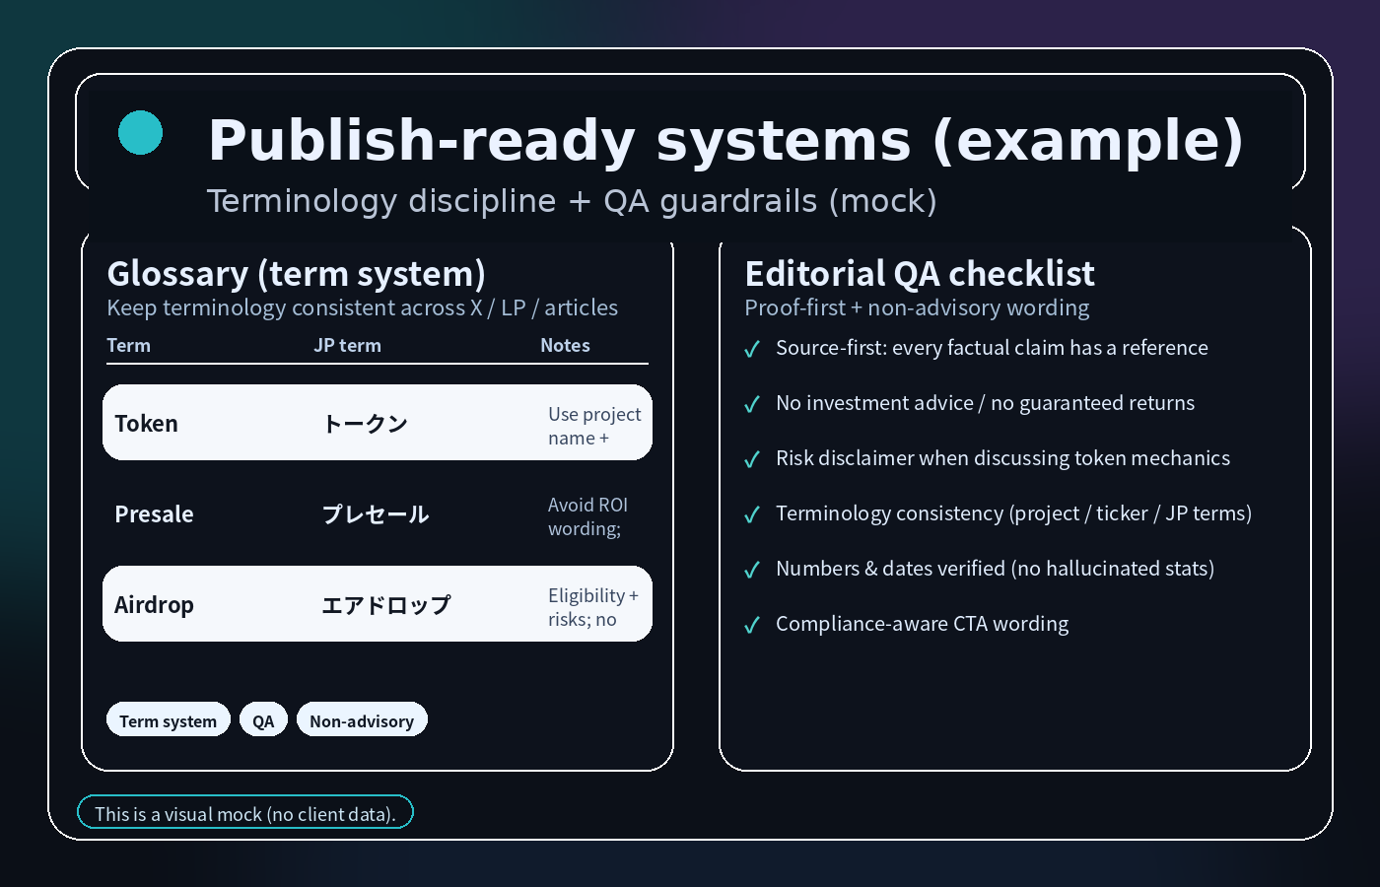
Task: Toggle the Source-first checkmark item
Action: [x=752, y=349]
